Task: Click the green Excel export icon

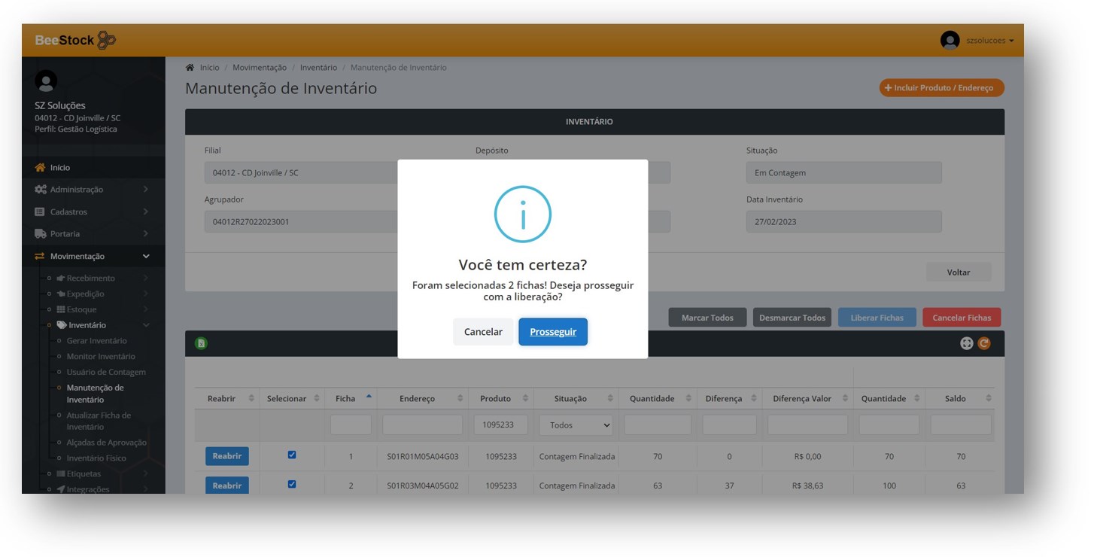Action: click(201, 343)
